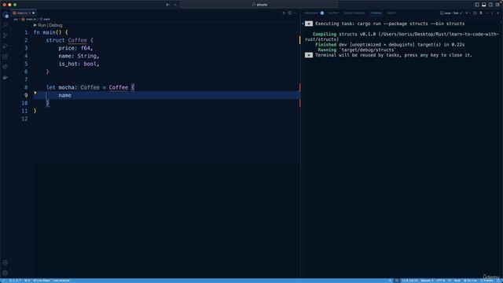The height and width of the screenshot is (283, 503).
Task: Switch to the OUTPUT panel tab
Action: pyautogui.click(x=333, y=13)
